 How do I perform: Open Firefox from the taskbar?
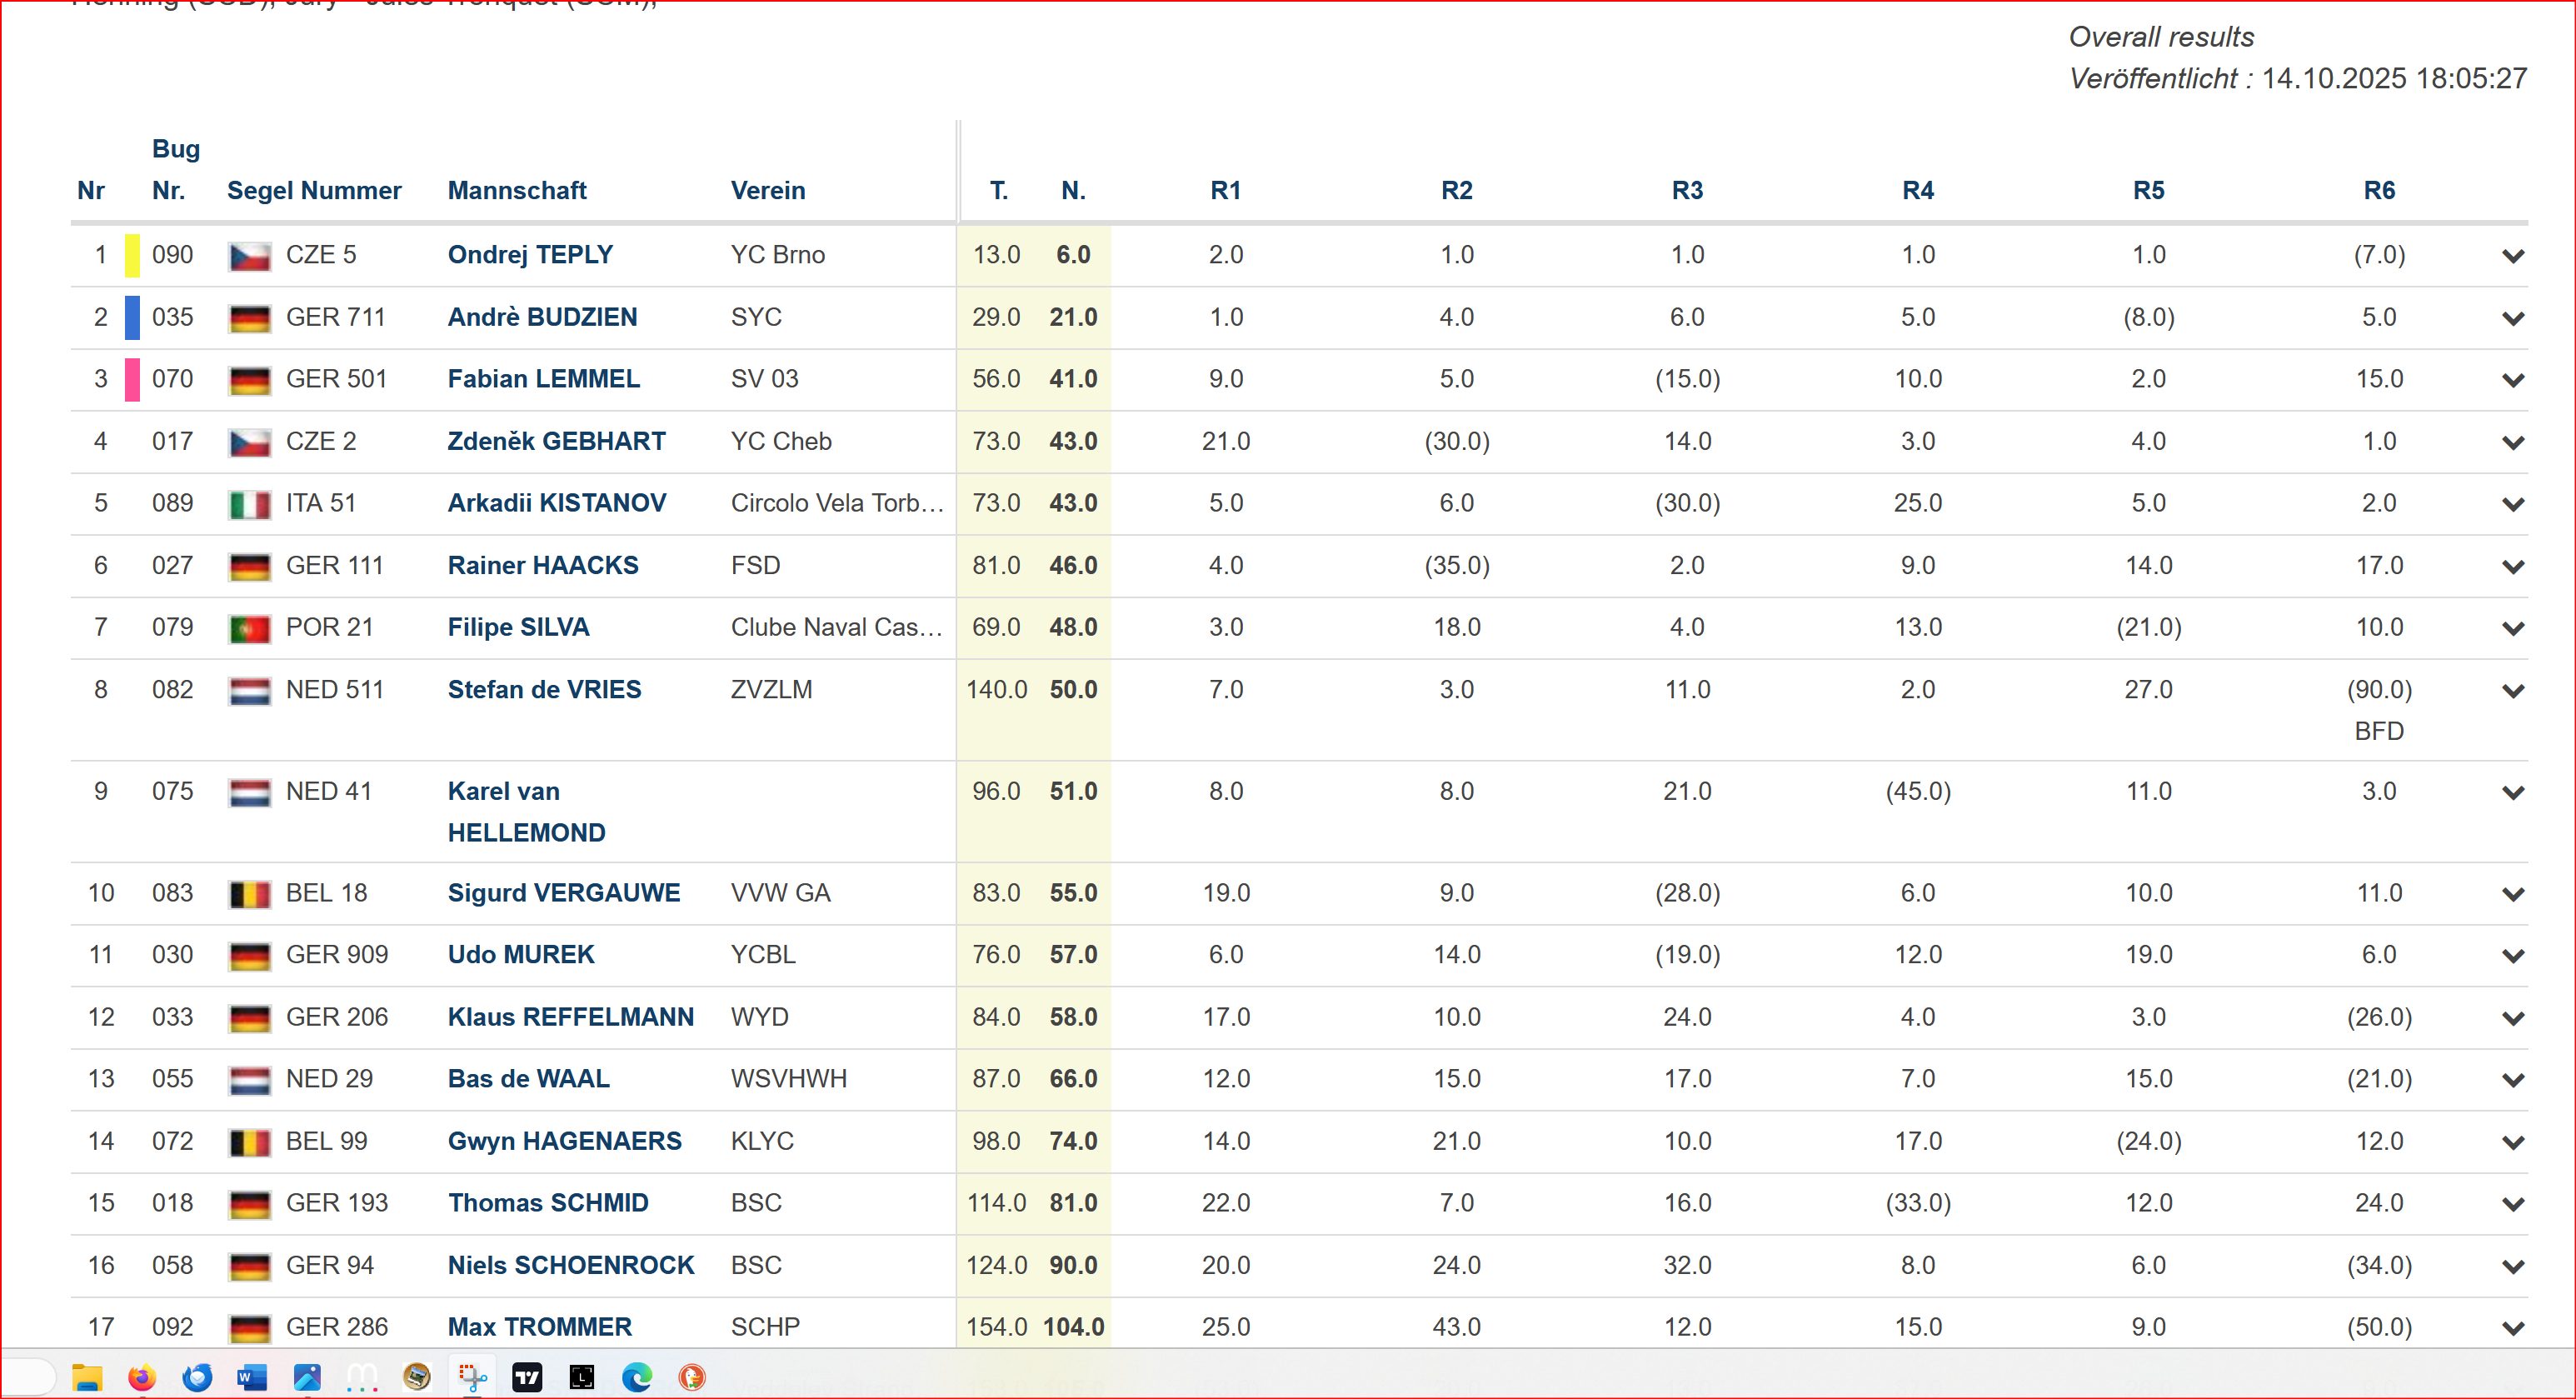pyautogui.click(x=142, y=1377)
